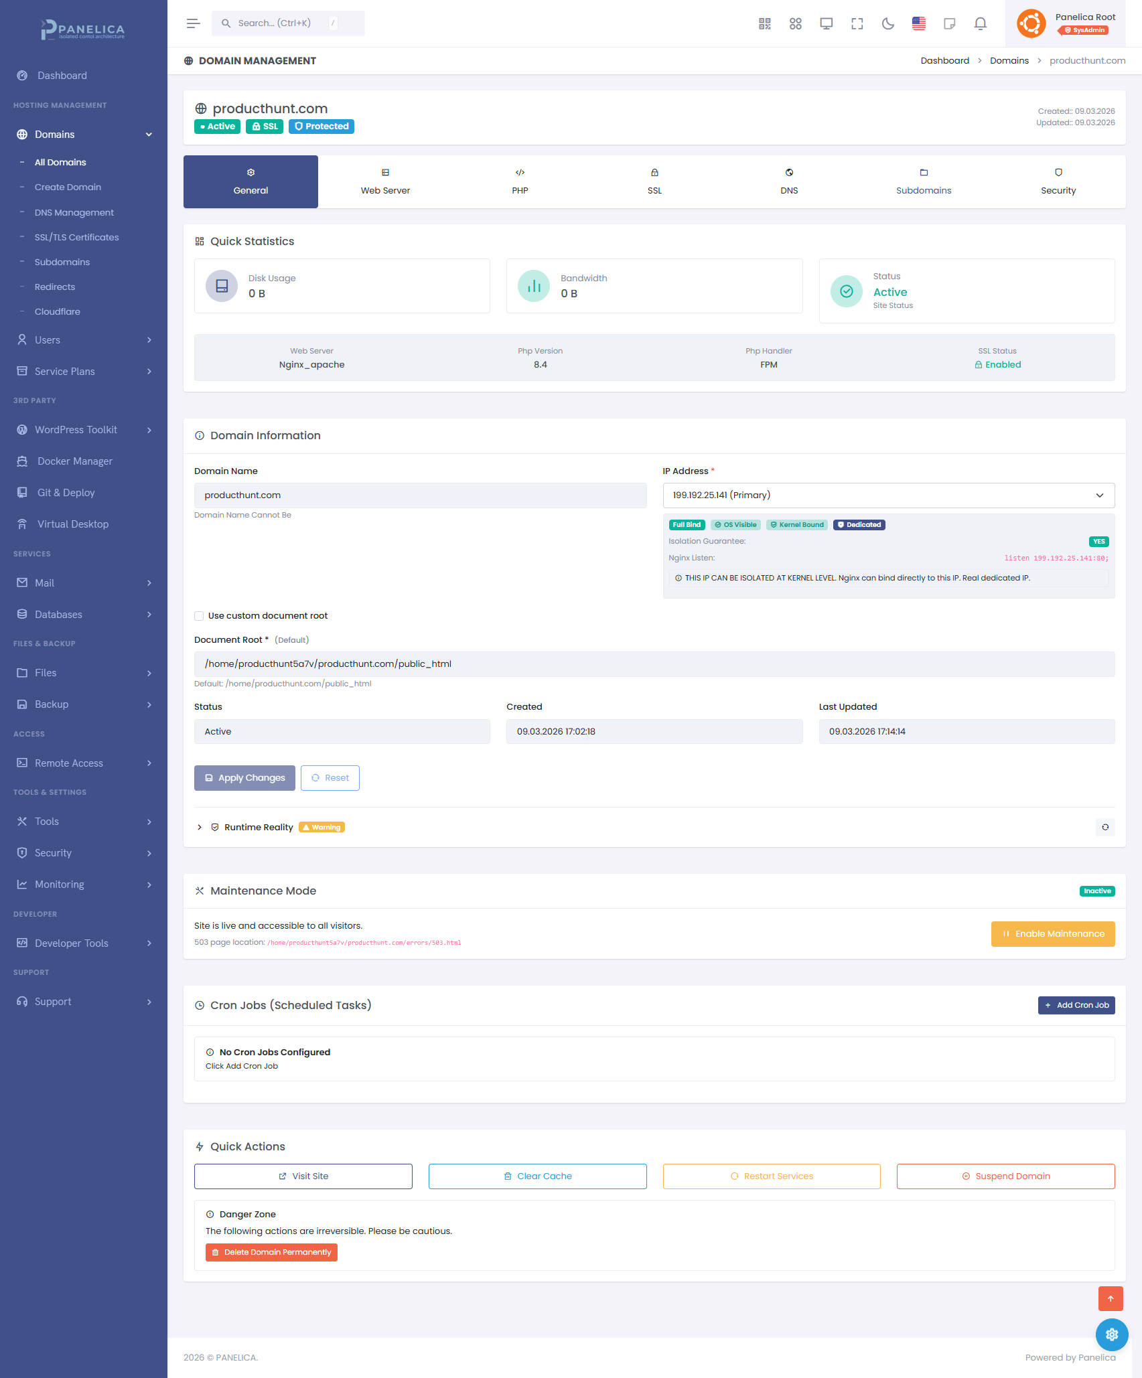Enable the custom document root checkbox

(x=199, y=615)
